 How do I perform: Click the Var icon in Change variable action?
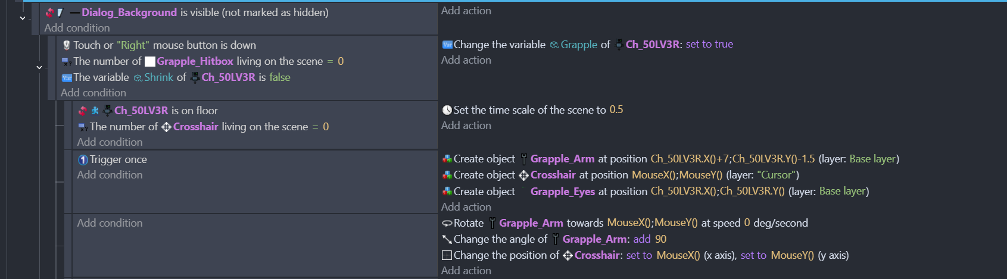point(447,45)
